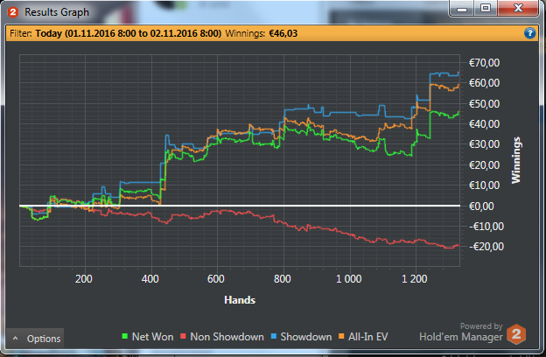Maximize the Results Graph window

tap(486, 9)
